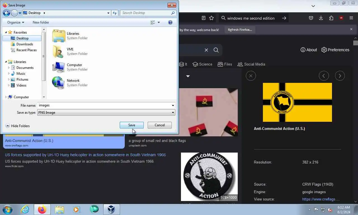The width and height of the screenshot is (358, 215).
Task: Close the image detail panel
Action: pyautogui.click(x=251, y=76)
